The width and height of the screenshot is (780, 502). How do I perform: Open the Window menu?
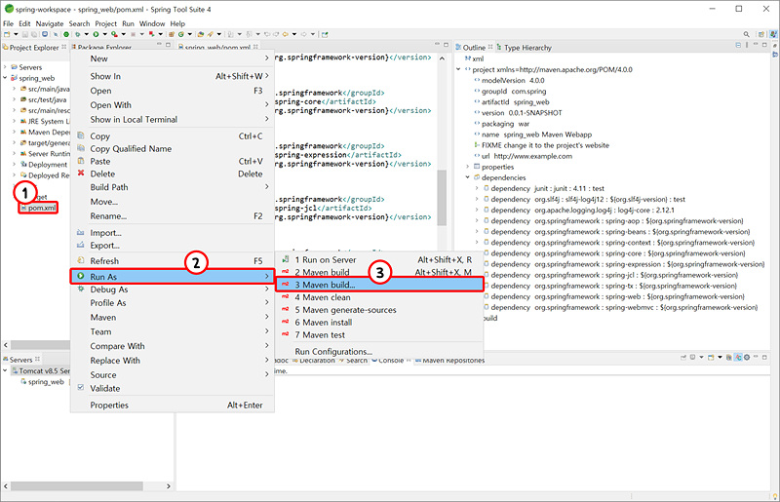tap(152, 23)
